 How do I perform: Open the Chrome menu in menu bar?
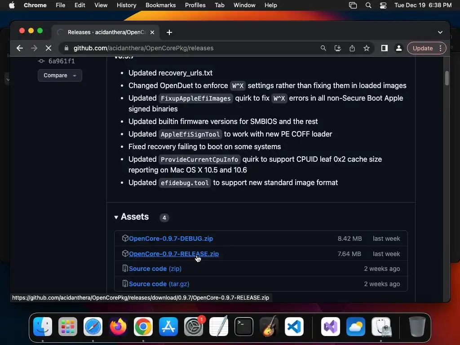(x=35, y=5)
